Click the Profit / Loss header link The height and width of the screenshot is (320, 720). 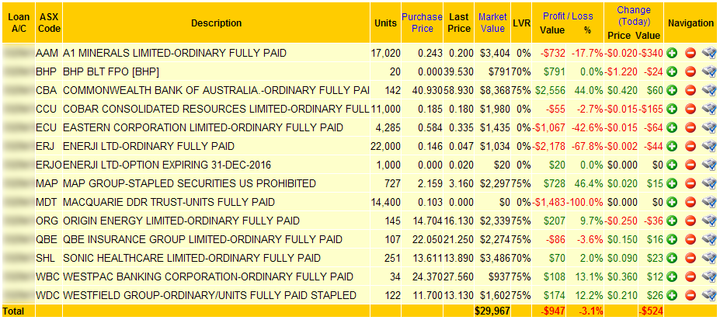pos(568,16)
